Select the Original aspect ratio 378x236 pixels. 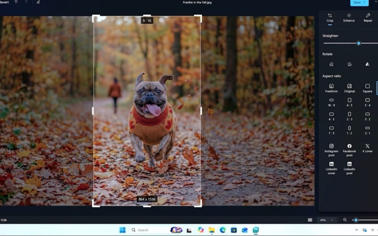coord(349,88)
